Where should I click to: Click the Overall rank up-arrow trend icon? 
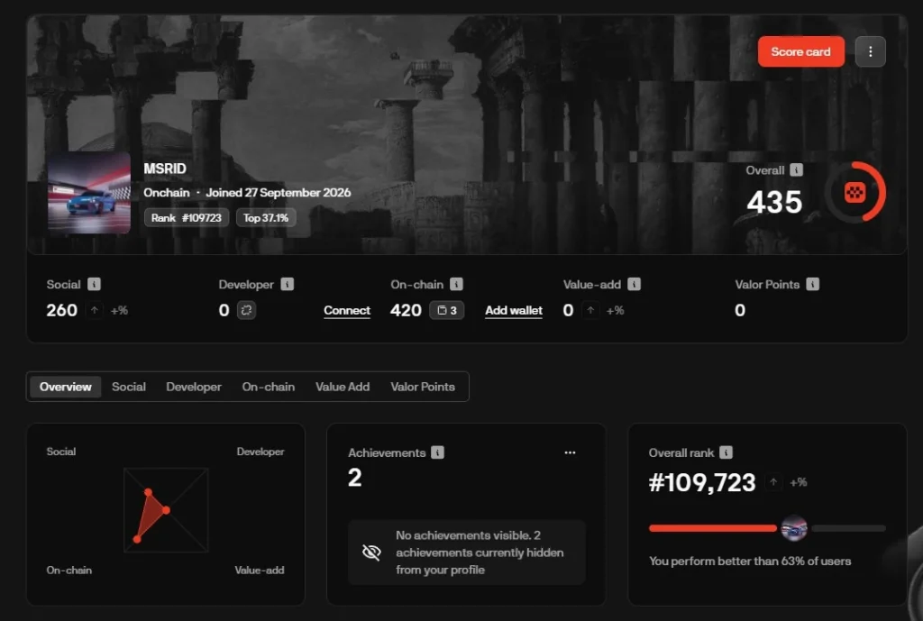(x=773, y=483)
